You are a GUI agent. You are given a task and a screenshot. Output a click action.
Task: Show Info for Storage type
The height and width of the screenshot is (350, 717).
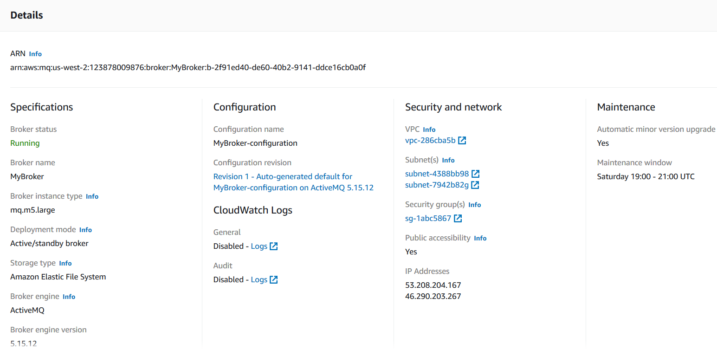pyautogui.click(x=65, y=263)
